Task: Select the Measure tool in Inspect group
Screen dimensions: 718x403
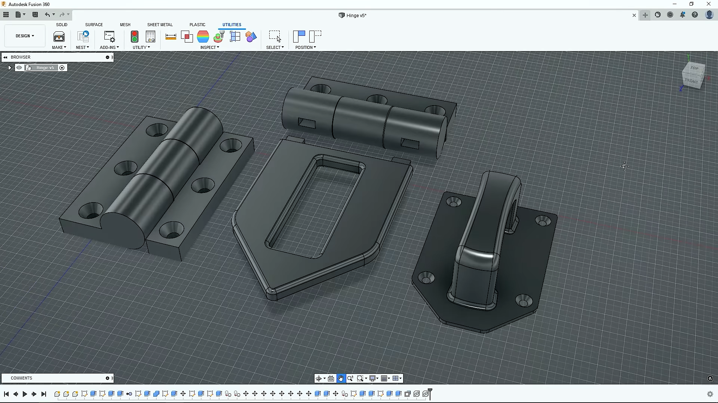Action: coord(171,37)
